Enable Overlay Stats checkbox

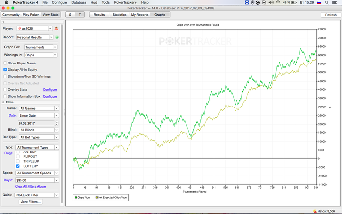5,90
